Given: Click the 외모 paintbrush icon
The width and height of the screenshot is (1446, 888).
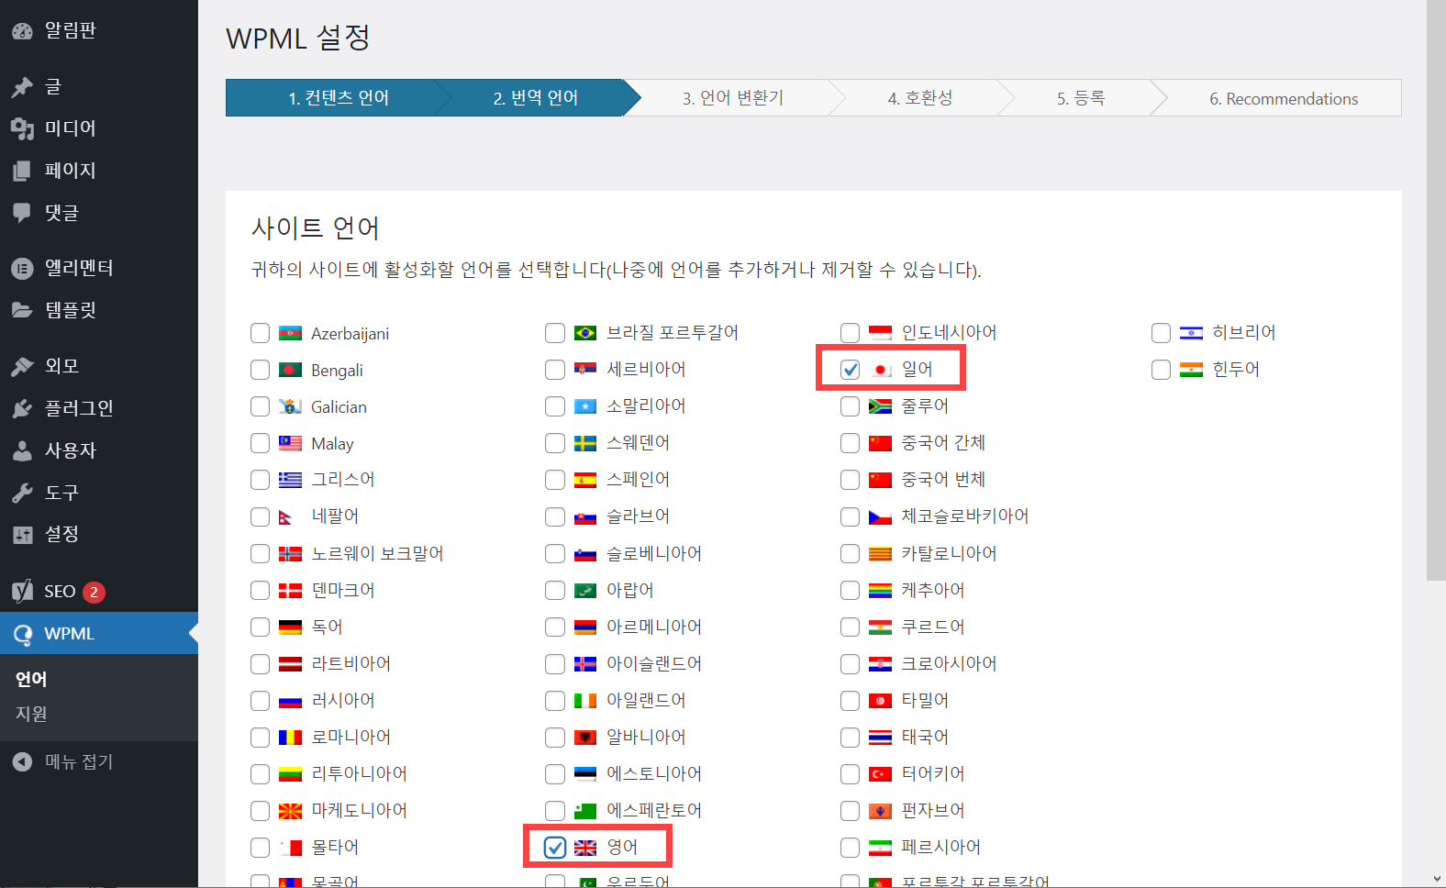Looking at the screenshot, I should click(22, 367).
